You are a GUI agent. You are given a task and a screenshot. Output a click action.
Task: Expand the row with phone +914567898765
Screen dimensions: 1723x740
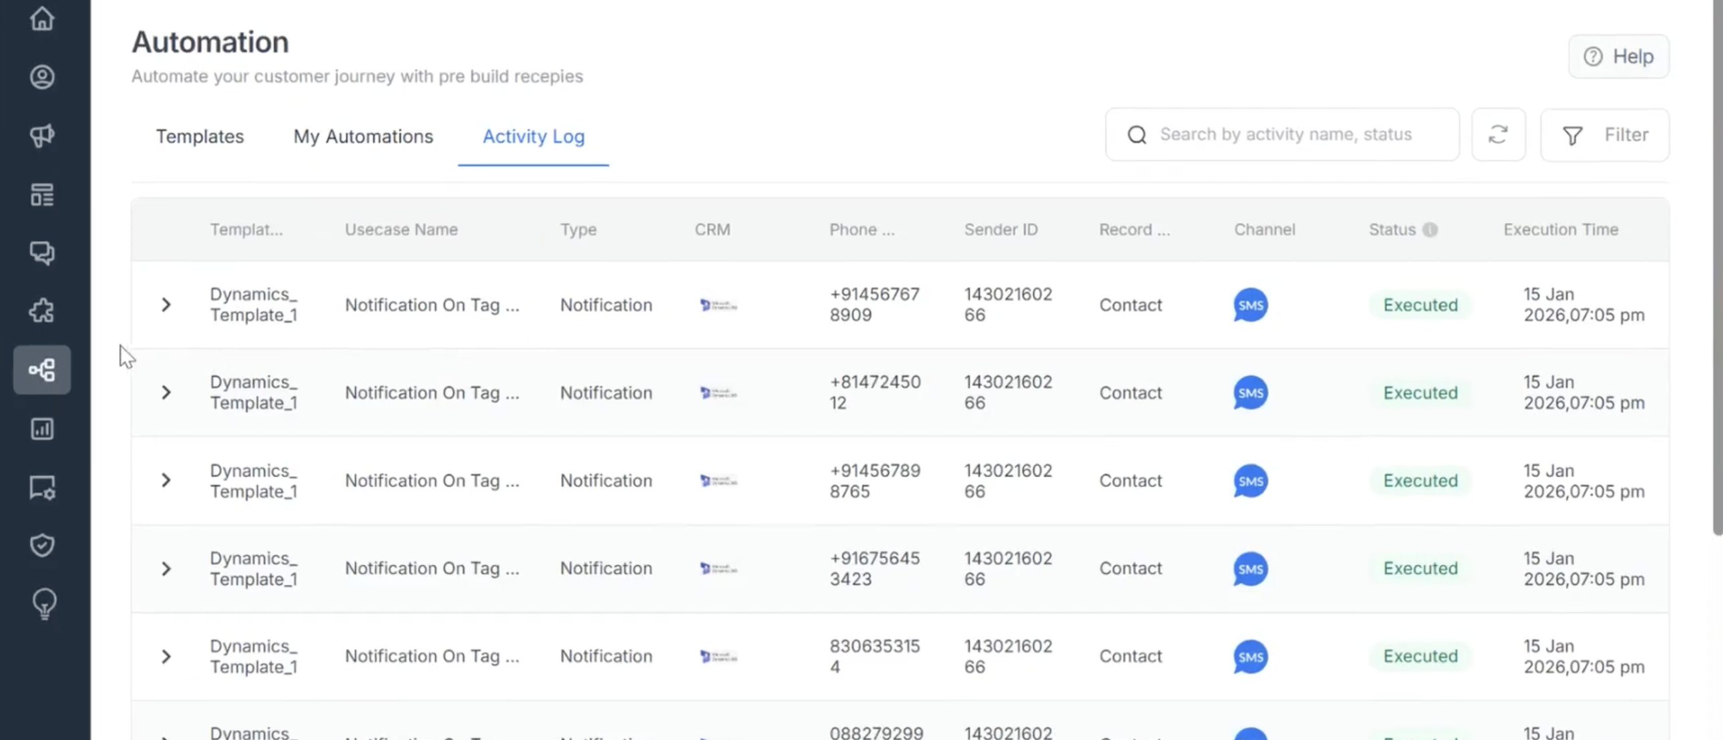click(166, 480)
